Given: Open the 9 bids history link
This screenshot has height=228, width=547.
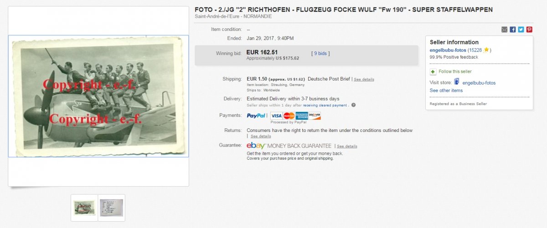Looking at the screenshot, I should (320, 53).
